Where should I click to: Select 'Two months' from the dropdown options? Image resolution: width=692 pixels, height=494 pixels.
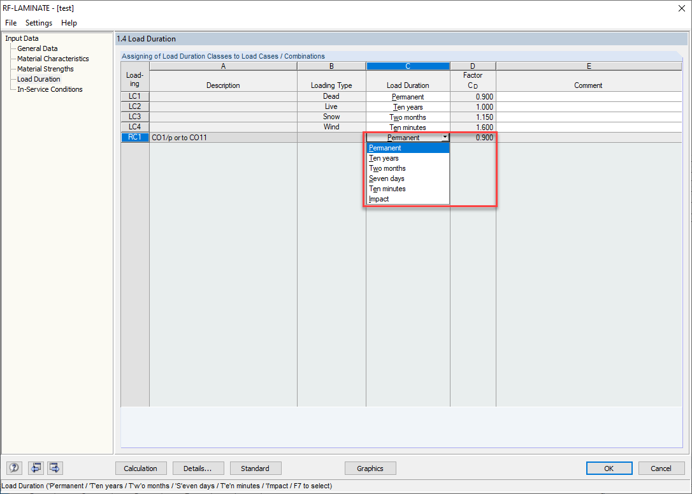coord(387,168)
